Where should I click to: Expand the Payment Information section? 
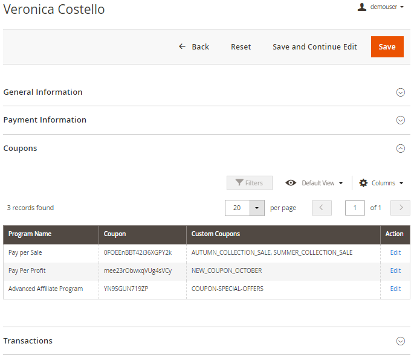coord(400,120)
